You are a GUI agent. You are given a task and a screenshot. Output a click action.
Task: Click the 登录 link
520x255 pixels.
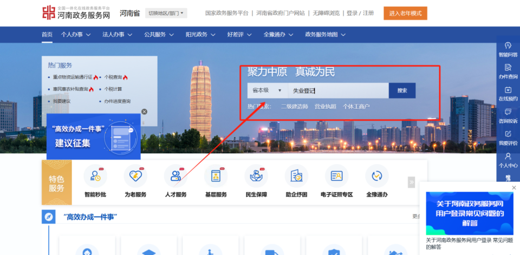(352, 13)
